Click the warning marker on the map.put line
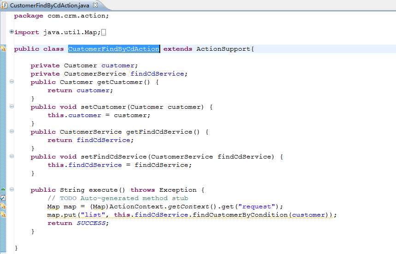396x254 pixels. click(3, 214)
